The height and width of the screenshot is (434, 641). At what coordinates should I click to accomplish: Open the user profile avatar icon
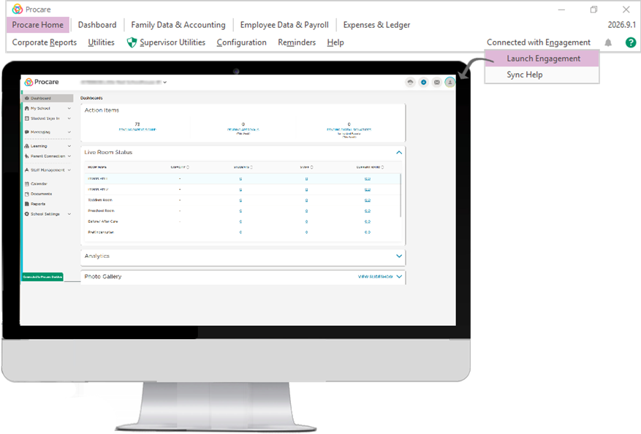pyautogui.click(x=450, y=82)
